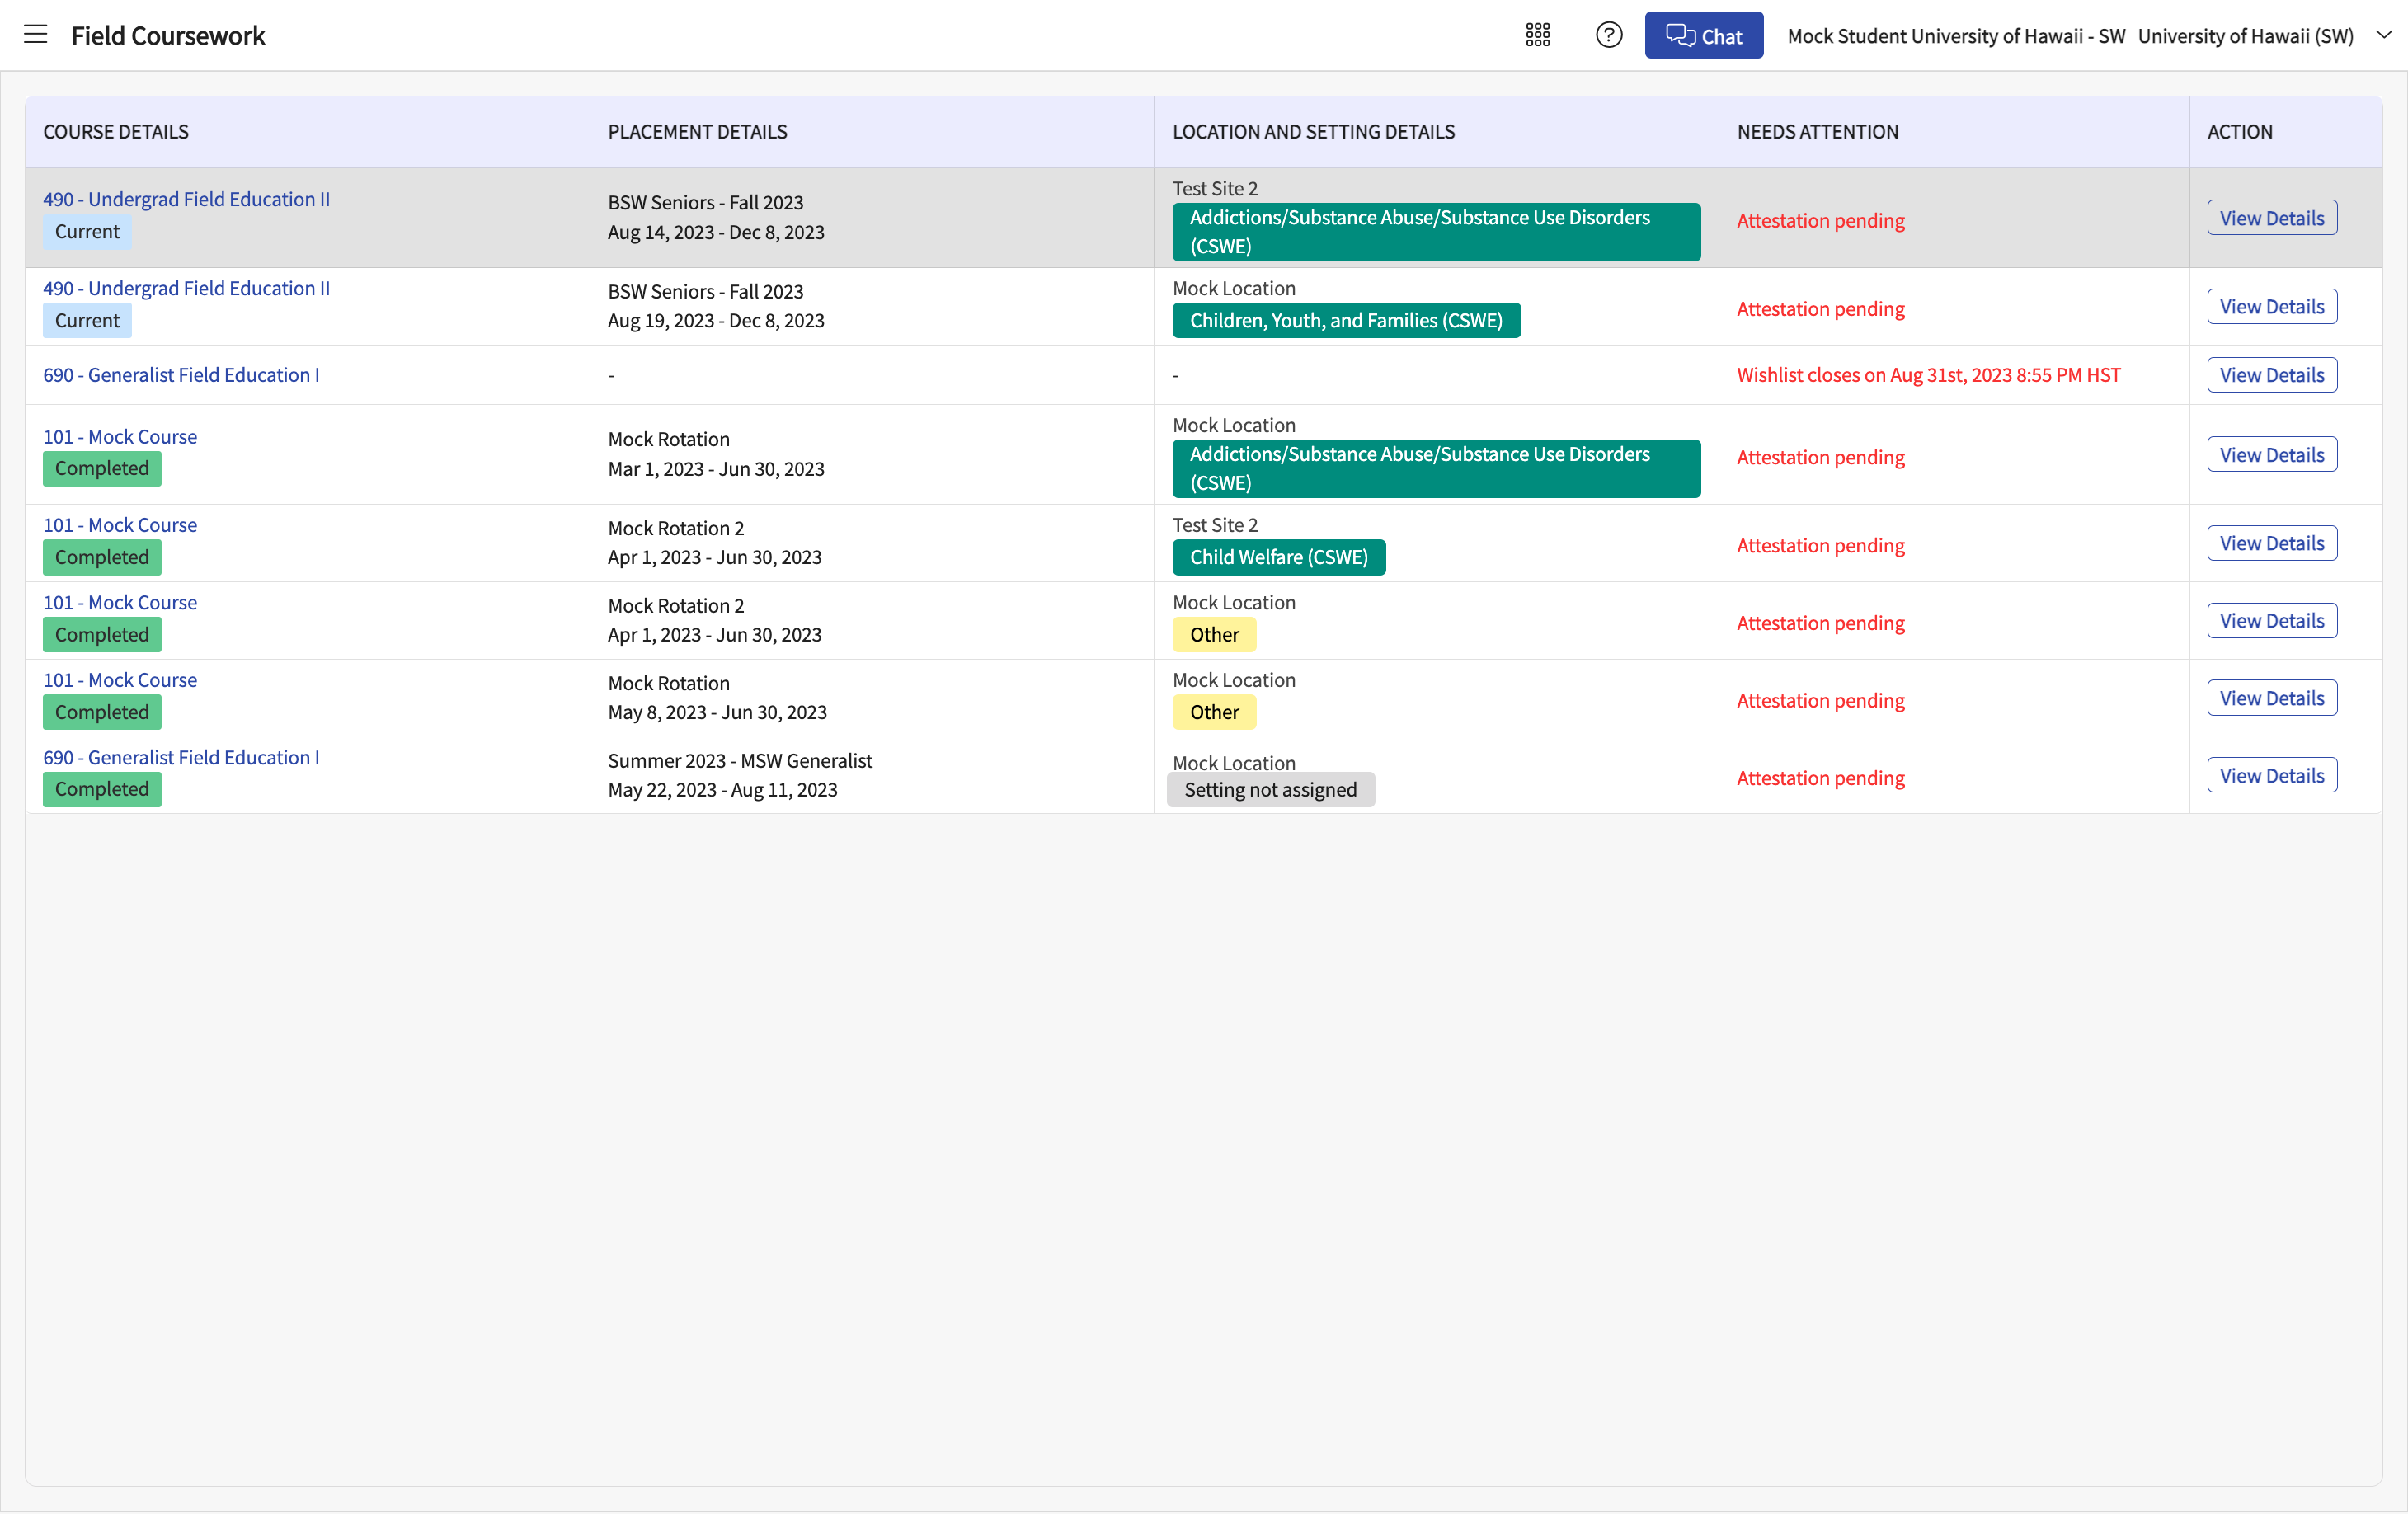View Details for Summer 2023 MSW Generalist row
The image size is (2408, 1514).
(x=2271, y=775)
